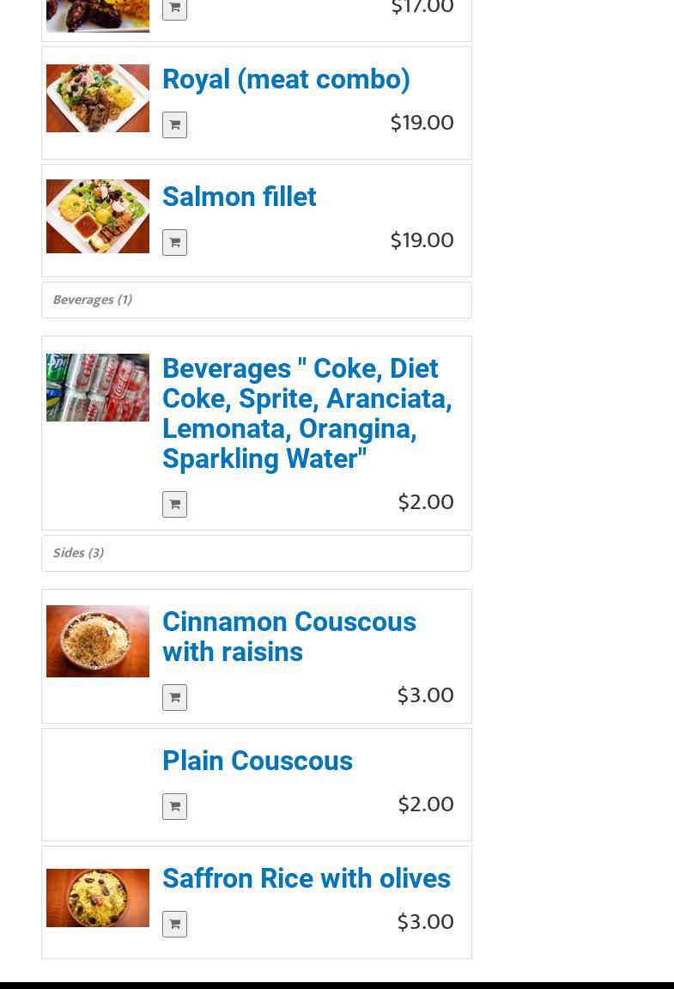Click Plain Couscous cart icon

(x=174, y=806)
